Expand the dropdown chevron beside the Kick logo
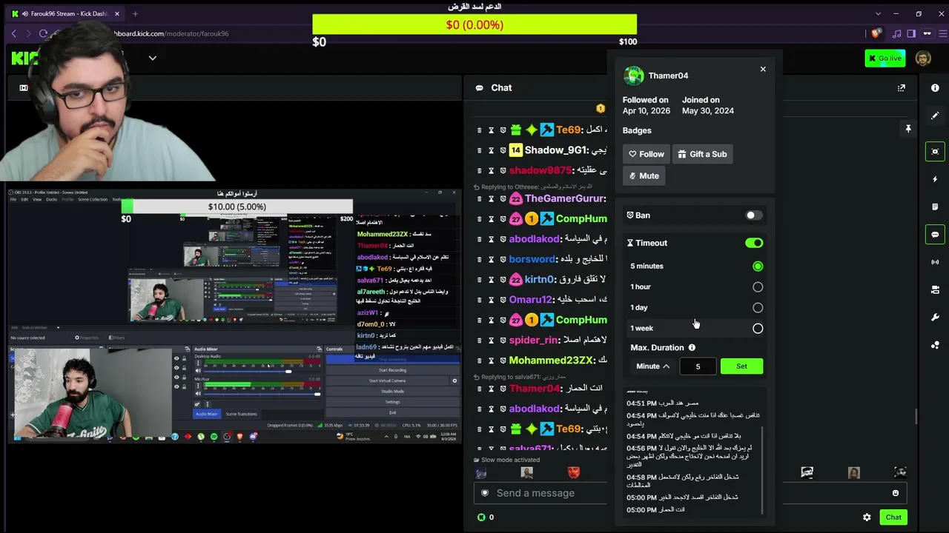Viewport: 949px width, 533px height. point(153,58)
